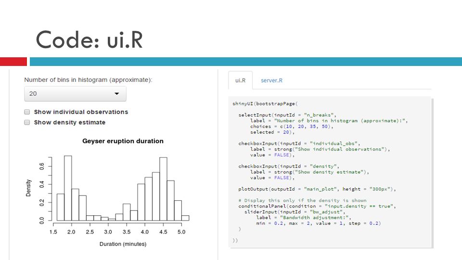Click the selectInput(inputId = "n_breaks" code line
The width and height of the screenshot is (462, 260).
point(287,115)
